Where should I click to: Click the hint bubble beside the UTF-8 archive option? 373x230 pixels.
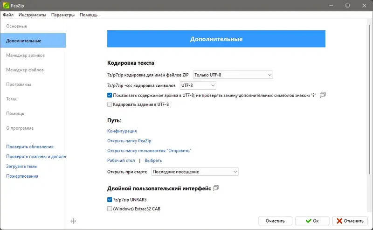322,95
